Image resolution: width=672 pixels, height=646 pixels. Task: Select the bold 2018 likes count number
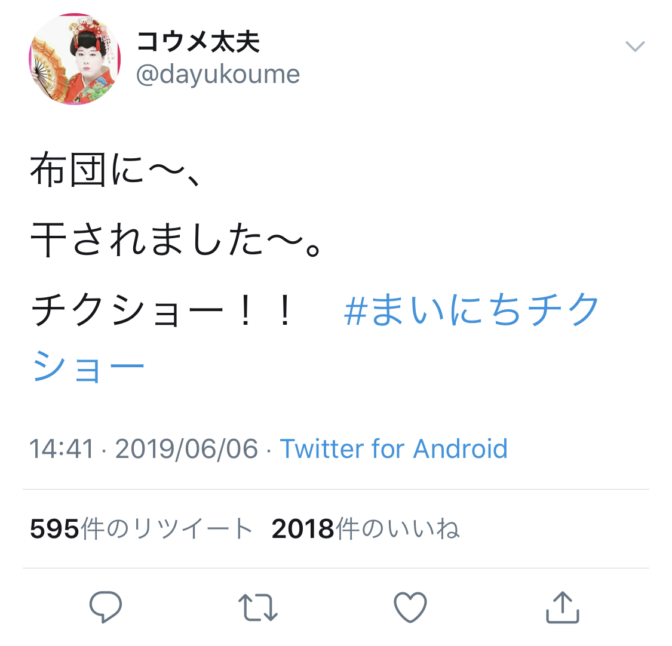(x=303, y=528)
